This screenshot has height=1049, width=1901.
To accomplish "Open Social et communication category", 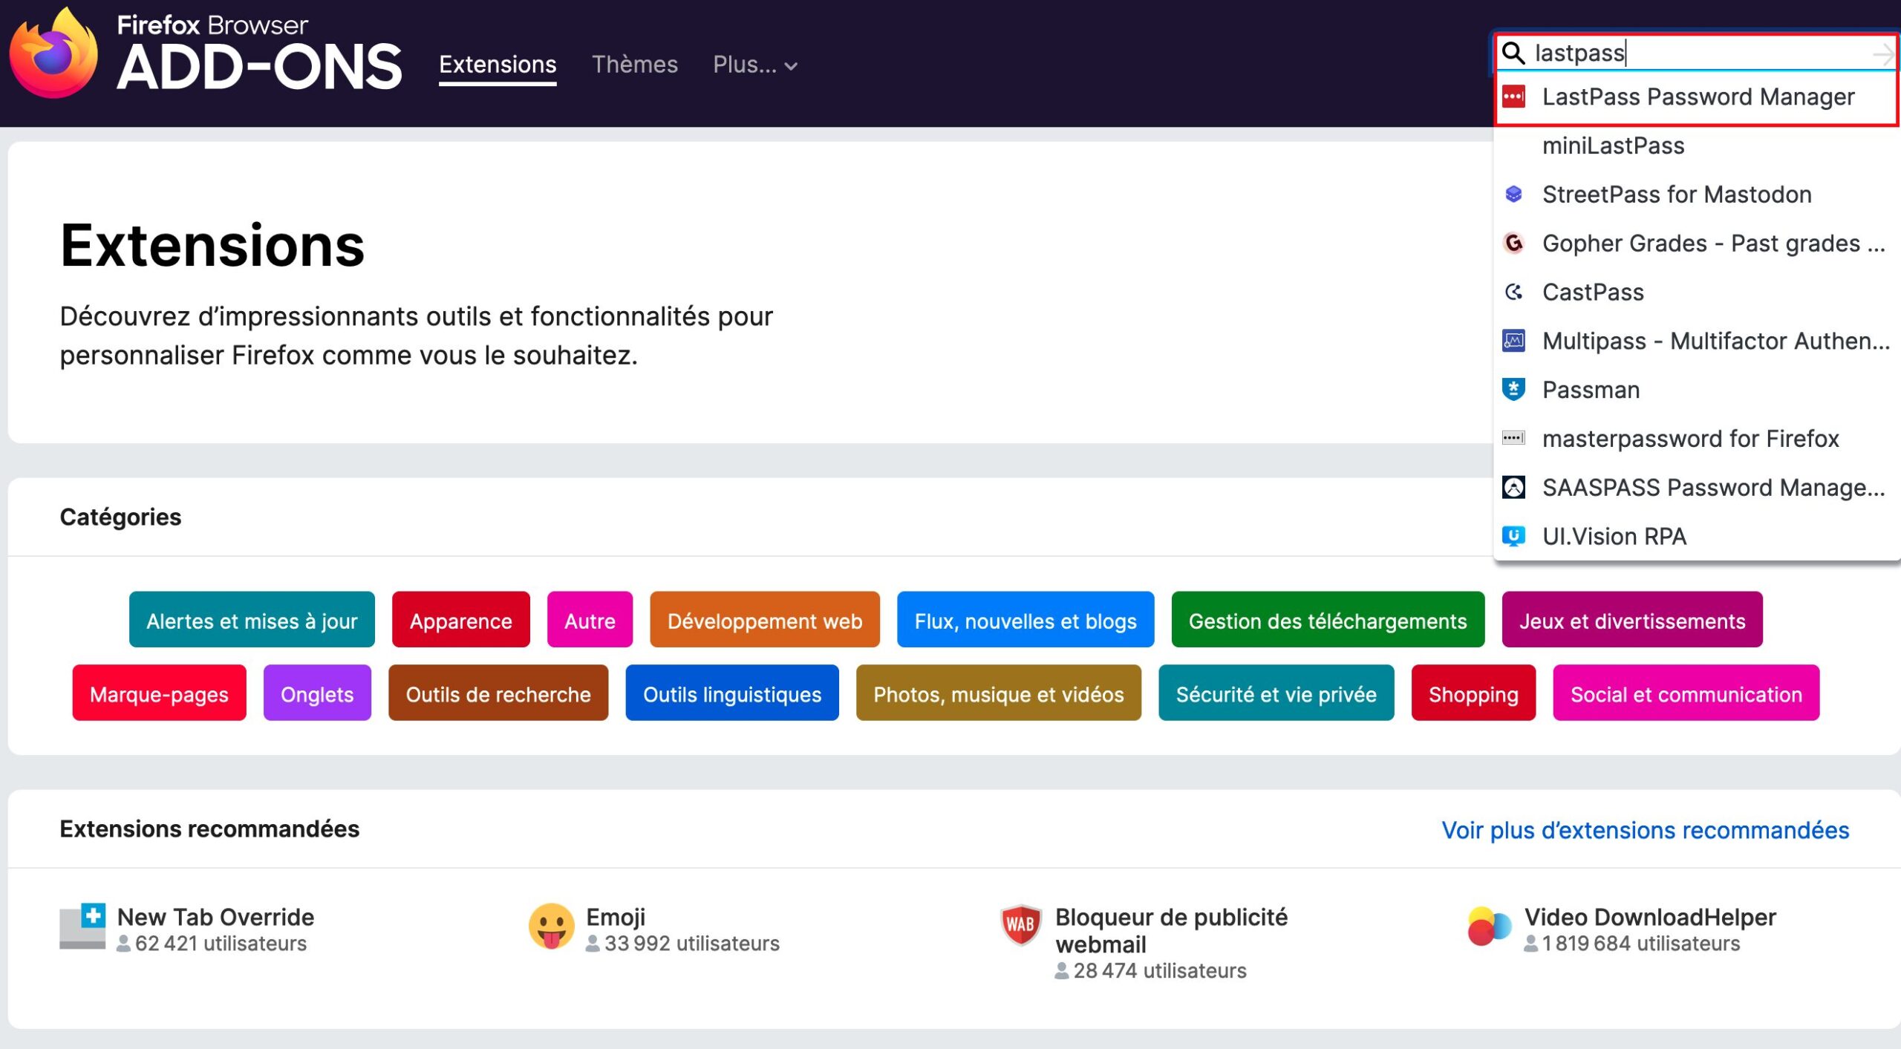I will [x=1686, y=693].
